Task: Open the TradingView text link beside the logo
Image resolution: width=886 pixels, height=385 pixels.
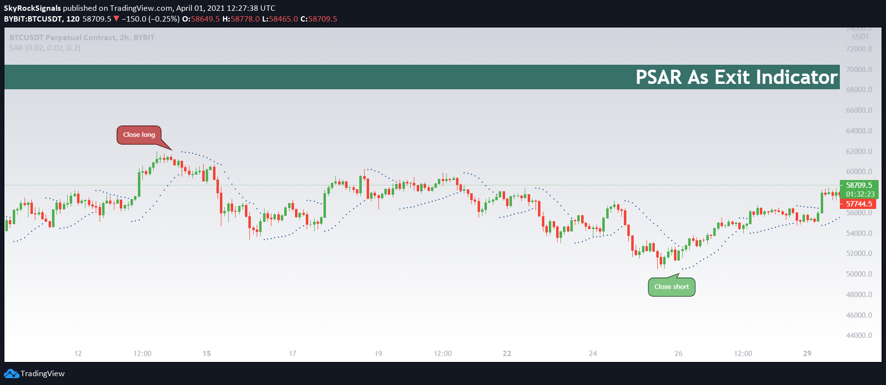Action: tap(43, 374)
